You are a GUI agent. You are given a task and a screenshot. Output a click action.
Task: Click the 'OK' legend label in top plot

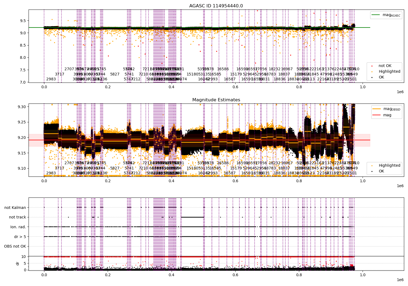pyautogui.click(x=381, y=77)
